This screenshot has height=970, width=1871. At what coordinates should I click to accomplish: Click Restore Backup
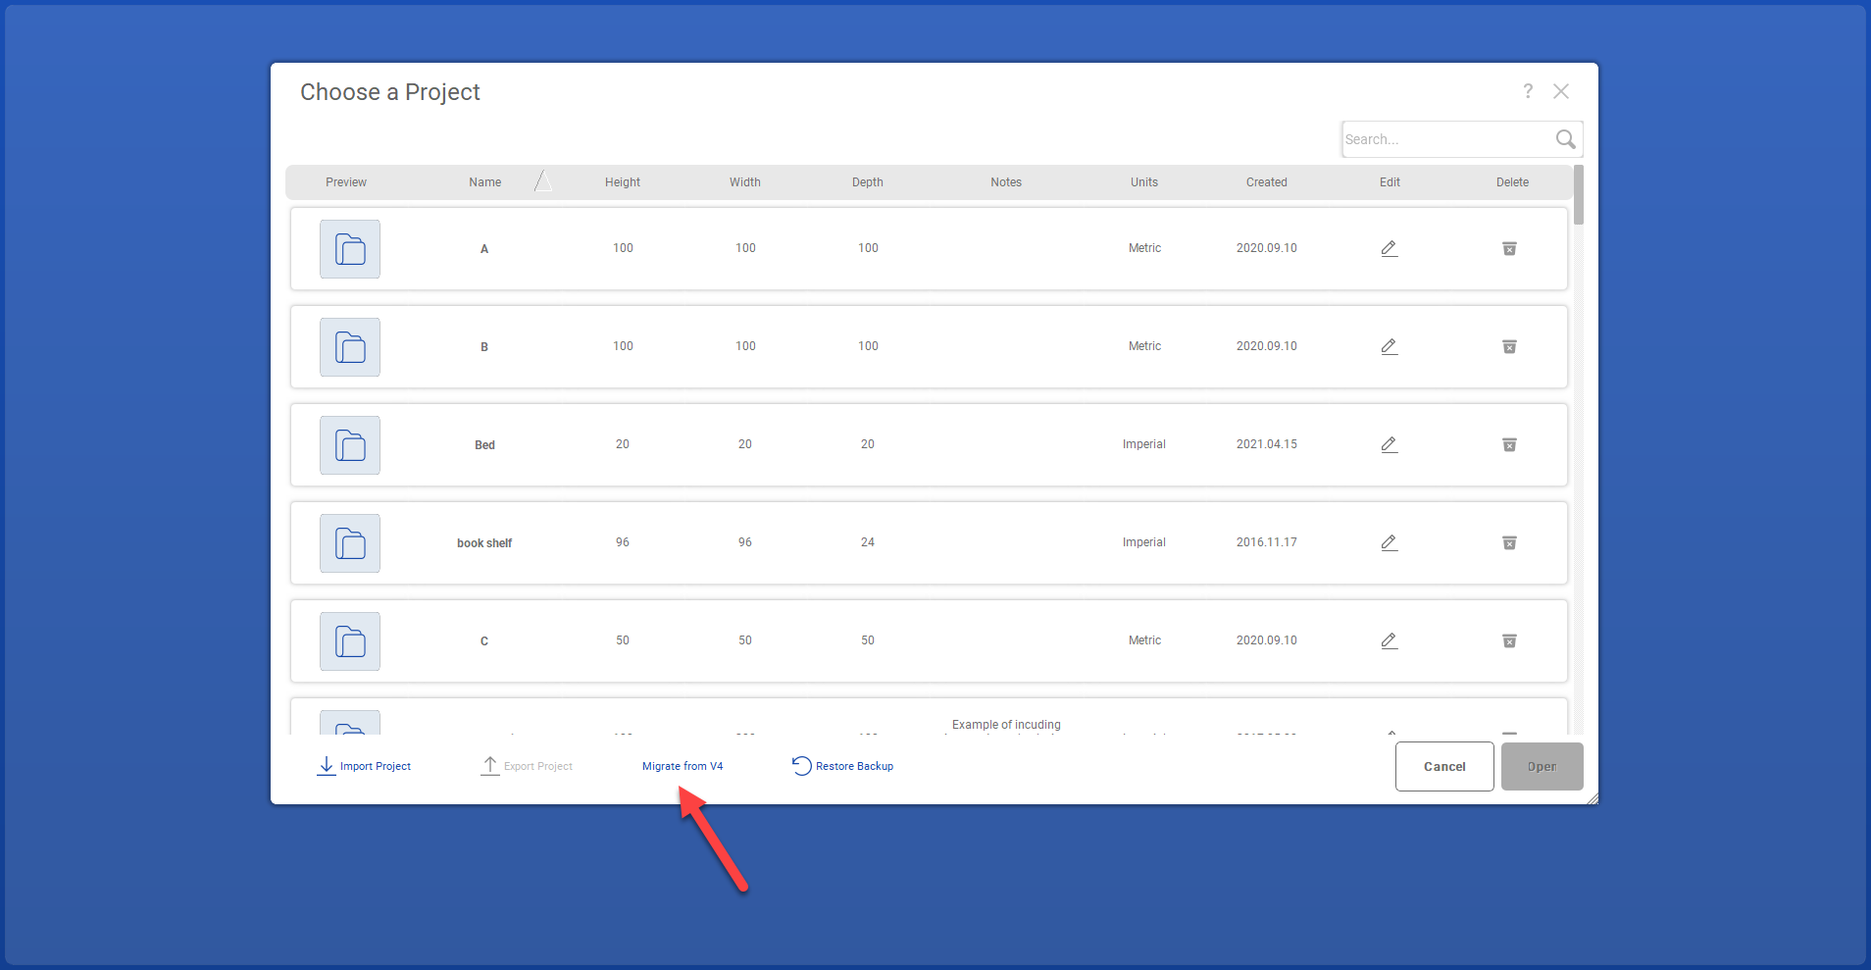pyautogui.click(x=843, y=766)
